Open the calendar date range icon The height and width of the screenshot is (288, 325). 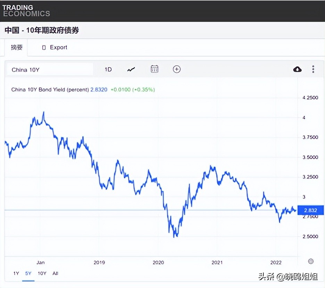point(155,69)
